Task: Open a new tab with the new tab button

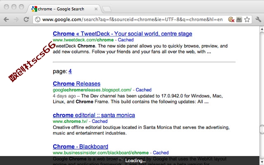Action: 107,9
